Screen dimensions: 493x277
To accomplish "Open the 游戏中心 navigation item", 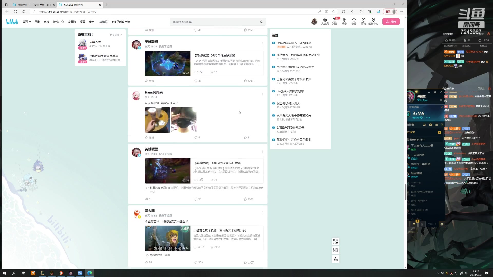I will (59, 22).
